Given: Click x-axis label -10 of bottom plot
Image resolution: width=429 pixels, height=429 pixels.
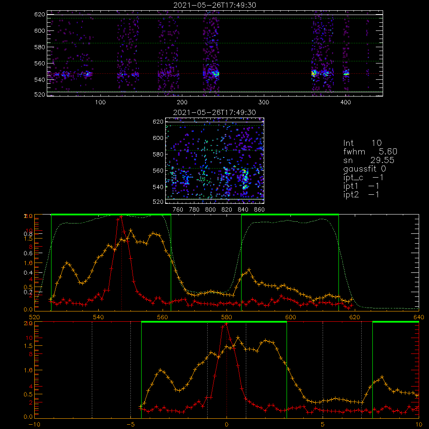Looking at the screenshot, I should [x=34, y=424].
